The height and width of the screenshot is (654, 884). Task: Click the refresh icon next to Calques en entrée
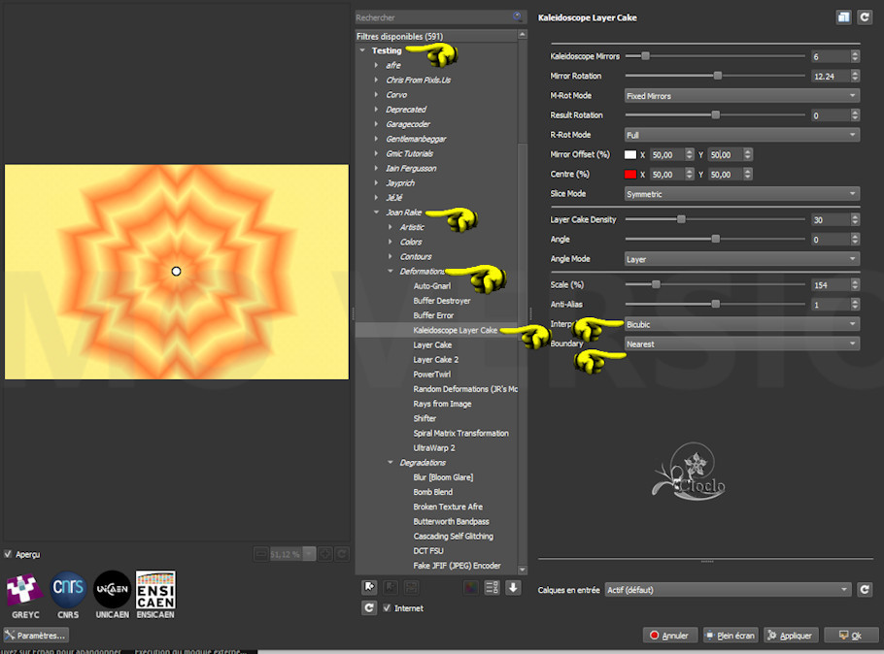[x=864, y=589]
